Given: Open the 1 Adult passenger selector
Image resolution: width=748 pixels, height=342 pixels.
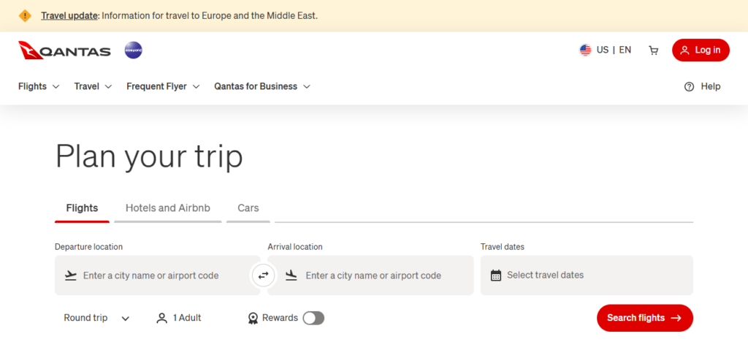Looking at the screenshot, I should tap(179, 318).
